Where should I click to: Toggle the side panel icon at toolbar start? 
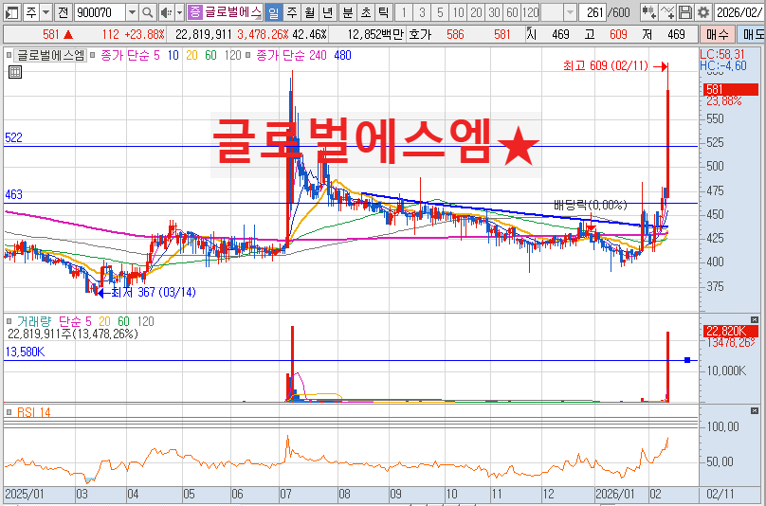pyautogui.click(x=11, y=12)
